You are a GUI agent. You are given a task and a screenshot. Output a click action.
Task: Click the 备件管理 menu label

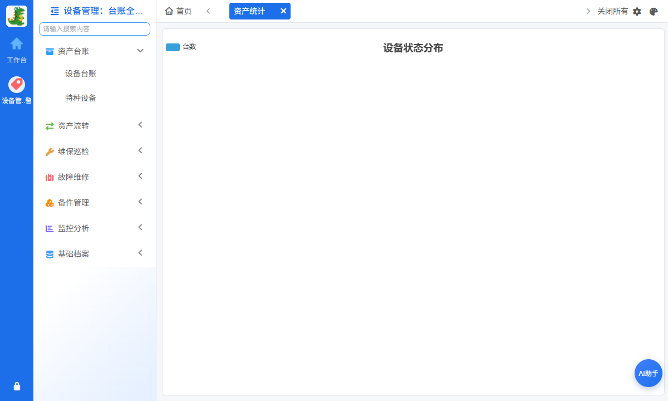73,203
